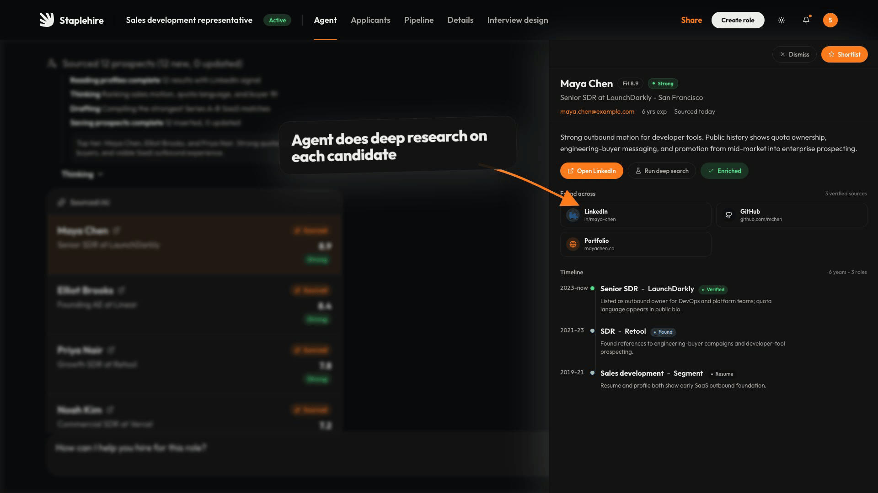Click the mayachen.co URL text
The image size is (878, 493).
pos(599,249)
